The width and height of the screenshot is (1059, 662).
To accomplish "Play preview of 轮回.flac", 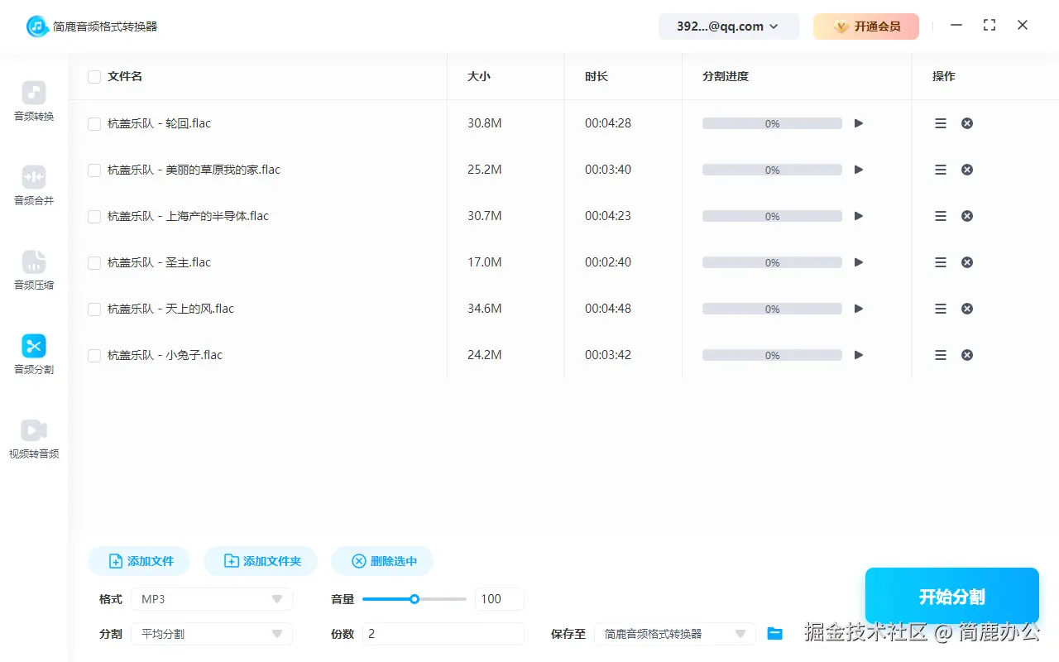I will click(x=859, y=123).
